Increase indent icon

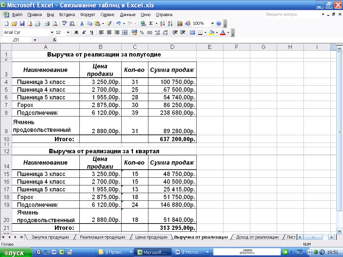coord(183,32)
